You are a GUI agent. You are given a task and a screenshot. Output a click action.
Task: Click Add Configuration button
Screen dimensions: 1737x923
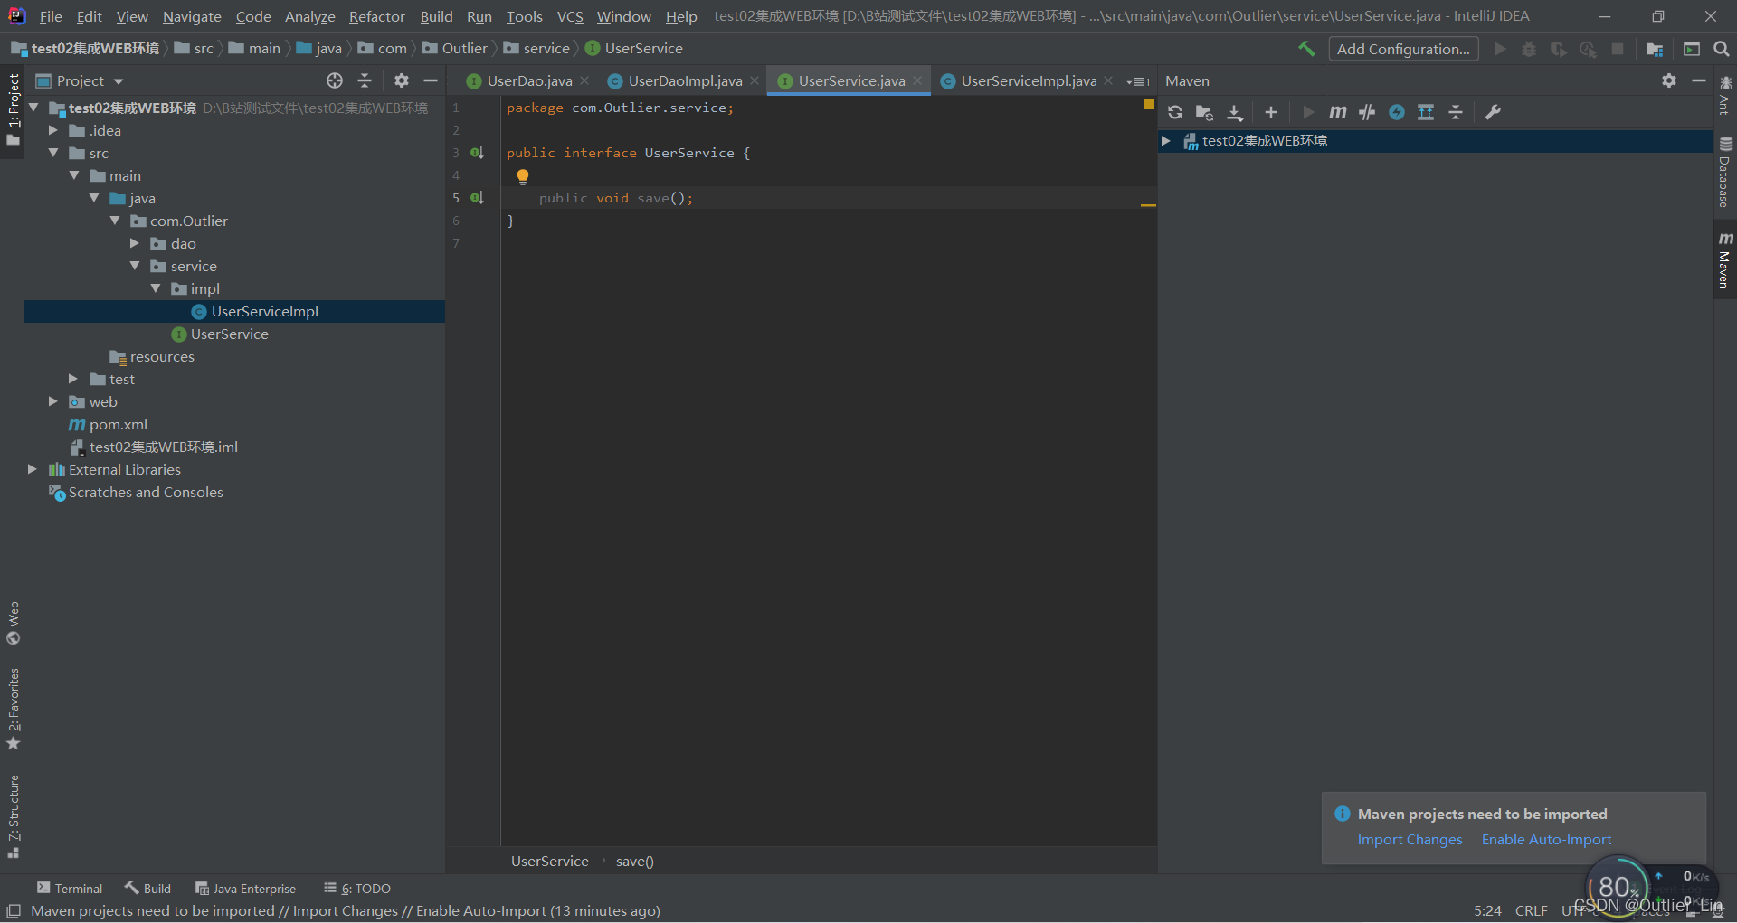(1403, 49)
